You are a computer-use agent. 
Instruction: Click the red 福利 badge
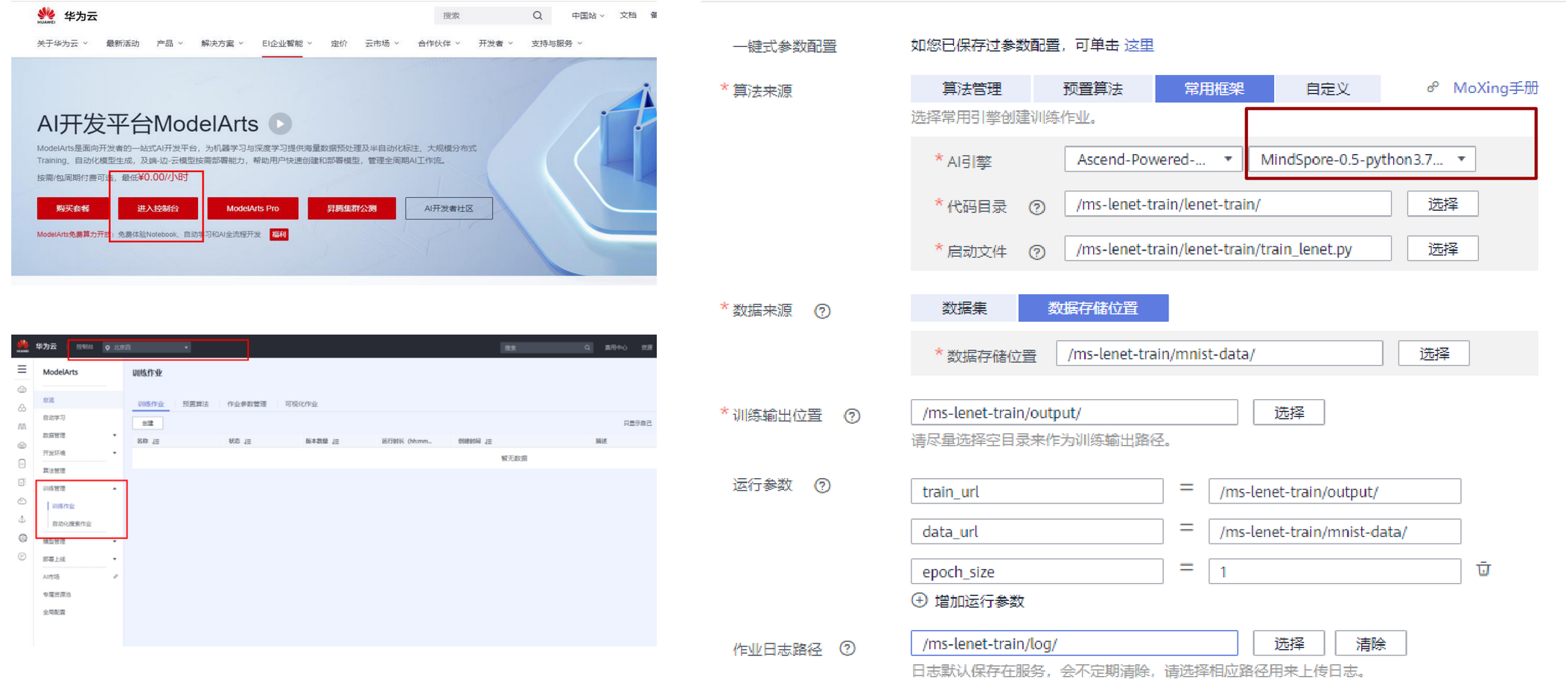[279, 235]
